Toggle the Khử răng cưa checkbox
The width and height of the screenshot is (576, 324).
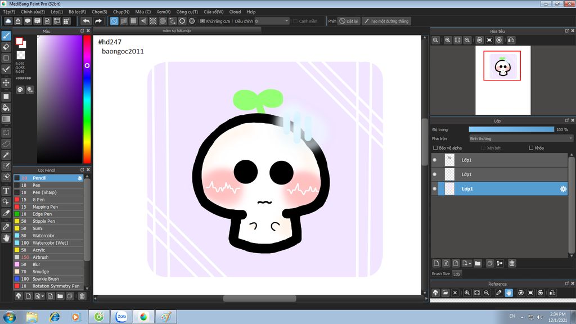(x=202, y=21)
